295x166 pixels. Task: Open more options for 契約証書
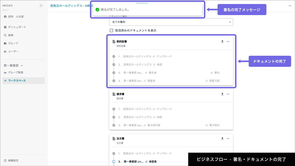coord(228,41)
